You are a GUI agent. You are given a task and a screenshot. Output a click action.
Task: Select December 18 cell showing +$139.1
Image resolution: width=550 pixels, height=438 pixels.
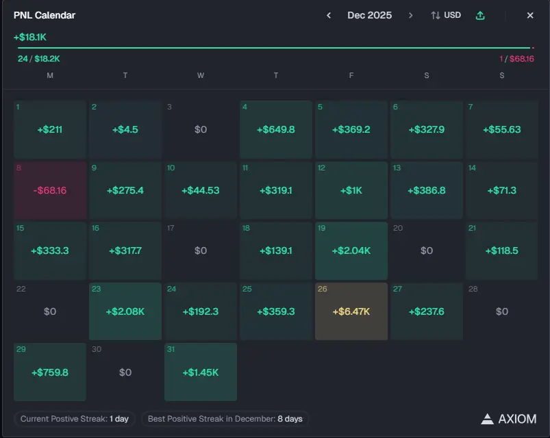pyautogui.click(x=276, y=250)
